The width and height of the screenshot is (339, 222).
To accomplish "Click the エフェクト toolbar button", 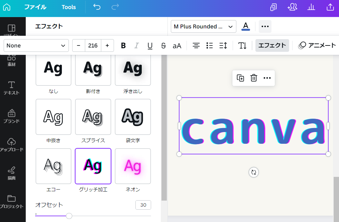I will [272, 45].
